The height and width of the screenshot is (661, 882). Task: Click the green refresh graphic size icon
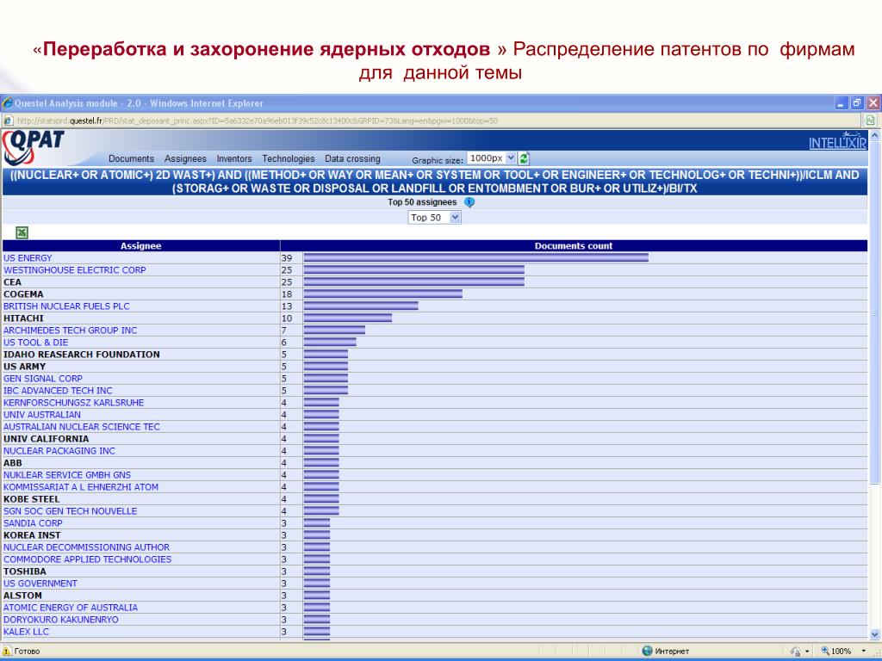[524, 158]
